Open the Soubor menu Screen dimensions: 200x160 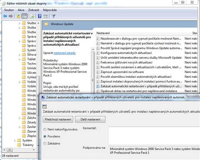(9, 10)
